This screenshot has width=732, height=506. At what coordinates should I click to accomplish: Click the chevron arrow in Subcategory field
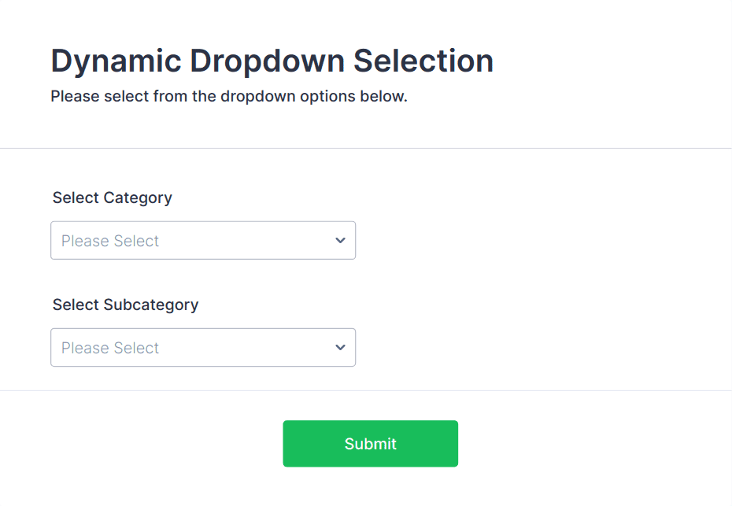[x=340, y=348]
